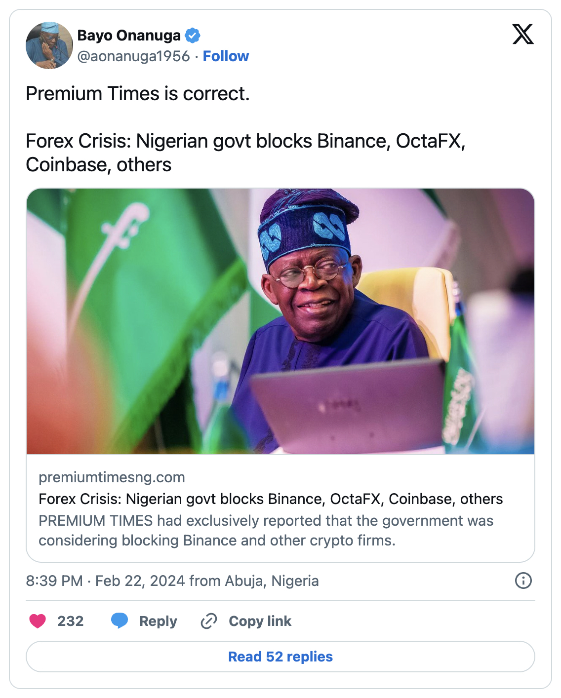This screenshot has height=698, width=561.
Task: Open Read 52 replies
Action: [x=280, y=657]
